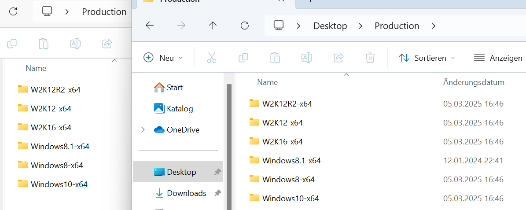Click chevron before Desktop in front address bar
Image resolution: width=526 pixels, height=210 pixels.
click(299, 26)
